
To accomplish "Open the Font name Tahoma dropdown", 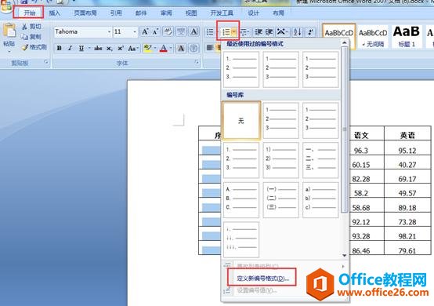I will click(109, 32).
